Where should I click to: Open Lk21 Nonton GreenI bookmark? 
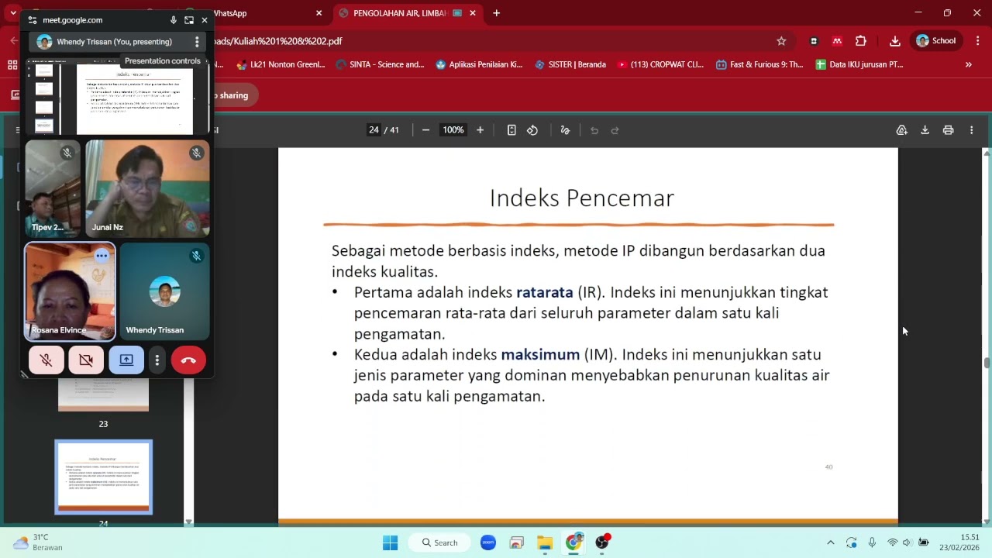(x=281, y=65)
